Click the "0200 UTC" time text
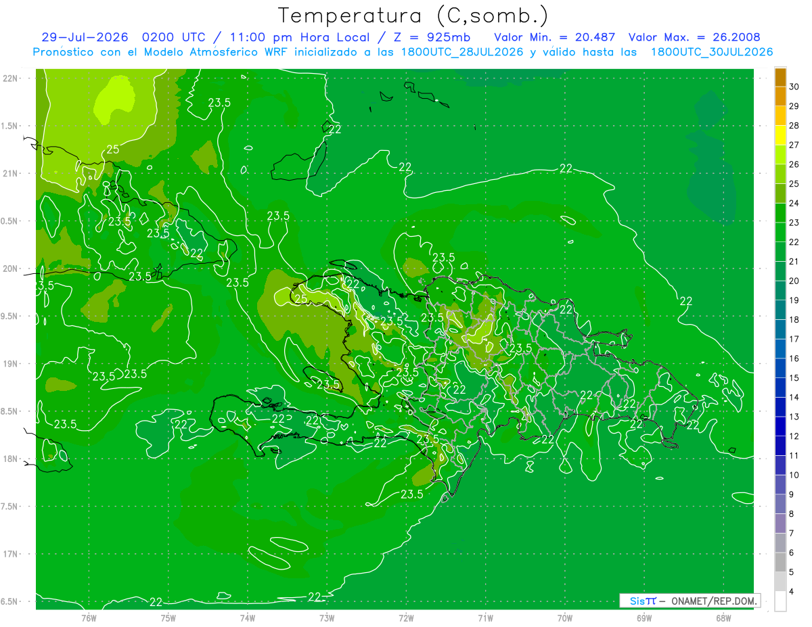812x627 pixels. pyautogui.click(x=173, y=37)
